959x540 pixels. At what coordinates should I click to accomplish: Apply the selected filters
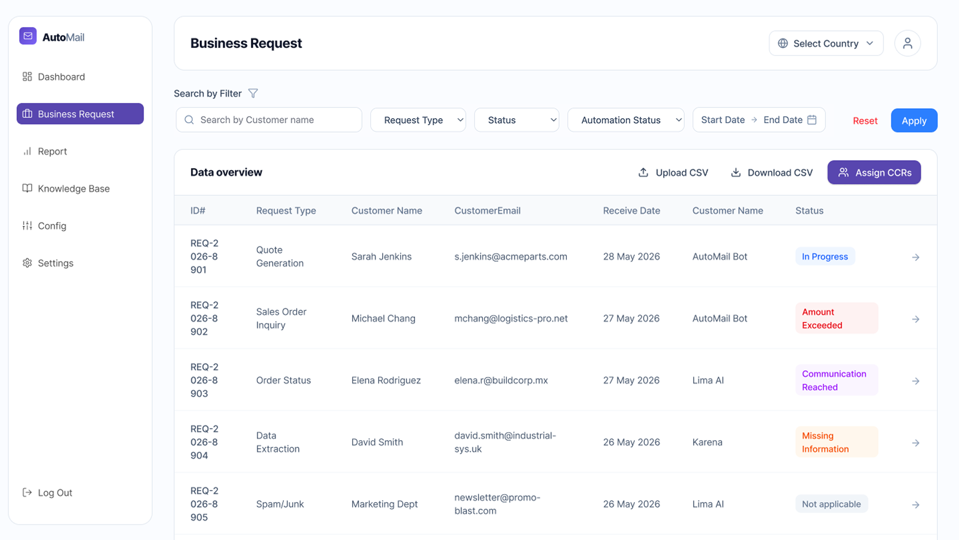[914, 120]
